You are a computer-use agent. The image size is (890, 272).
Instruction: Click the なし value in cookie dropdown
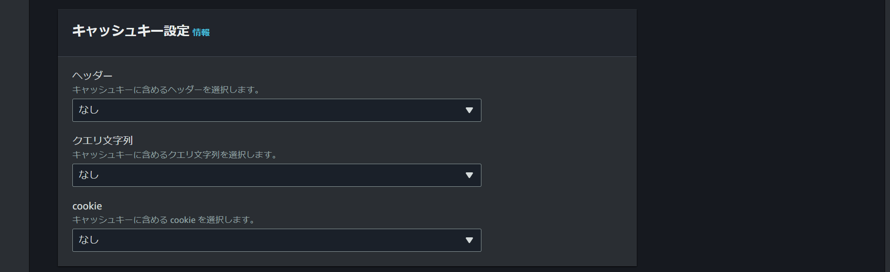coord(89,240)
